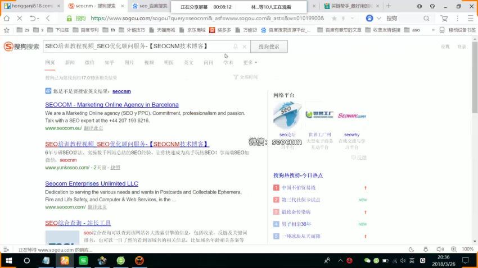Viewport: 478px width, 268px height.
Task: Click the night mode moon icon in status bar
Action: point(411,249)
